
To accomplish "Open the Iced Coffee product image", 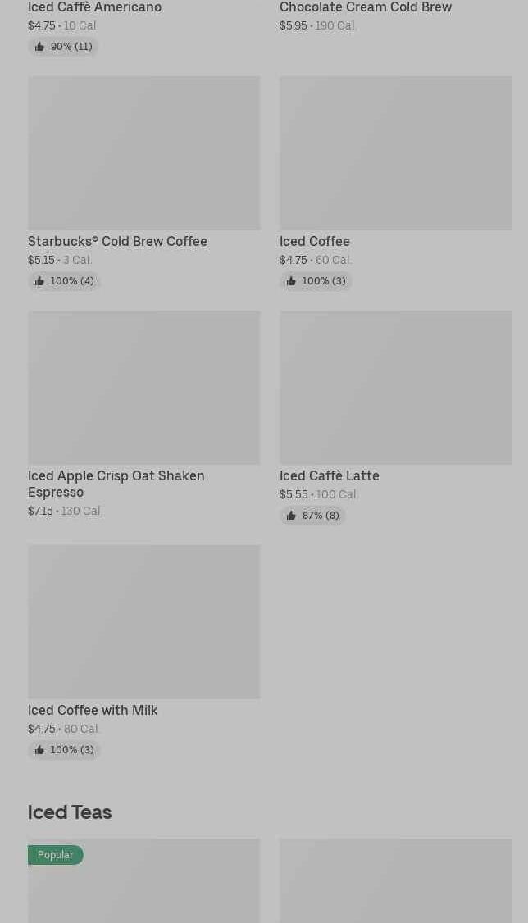I will pos(395,153).
